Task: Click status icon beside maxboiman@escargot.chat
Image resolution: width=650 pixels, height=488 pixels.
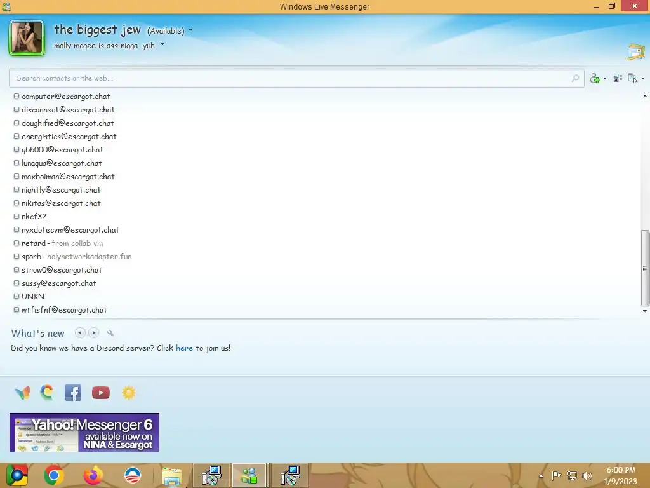Action: (16, 176)
